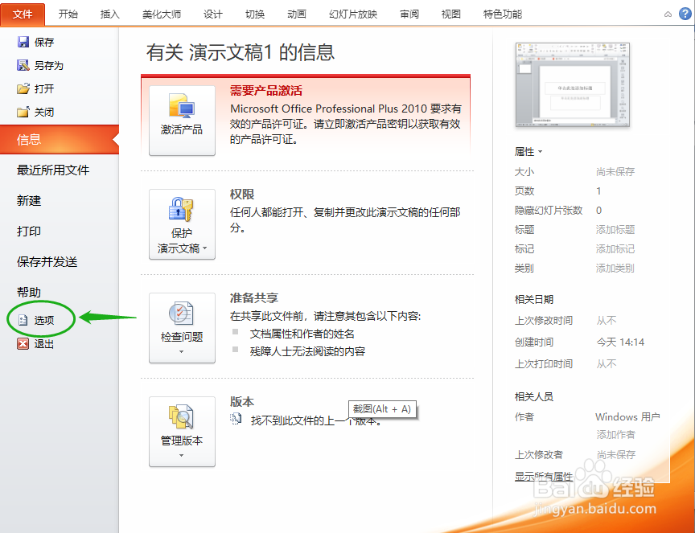Click the Save floppy disk icon
Viewport: 695px width, 533px height.
click(23, 42)
